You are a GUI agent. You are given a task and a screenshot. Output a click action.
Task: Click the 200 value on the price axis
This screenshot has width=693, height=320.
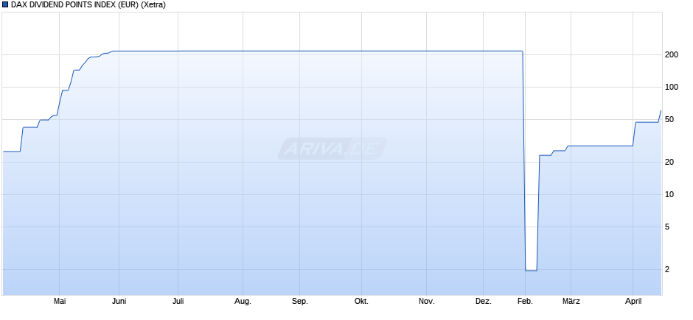pos(671,55)
